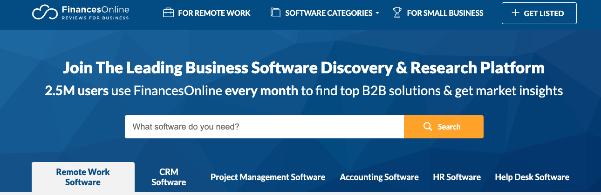
Task: Open the FOR SMALL BUSINESS link
Action: (x=445, y=13)
